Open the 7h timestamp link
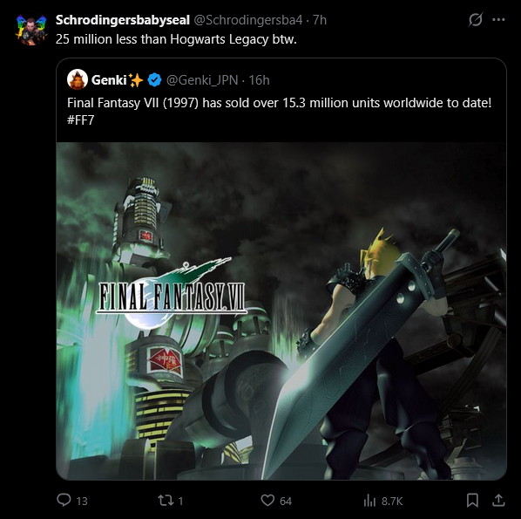 (320, 20)
